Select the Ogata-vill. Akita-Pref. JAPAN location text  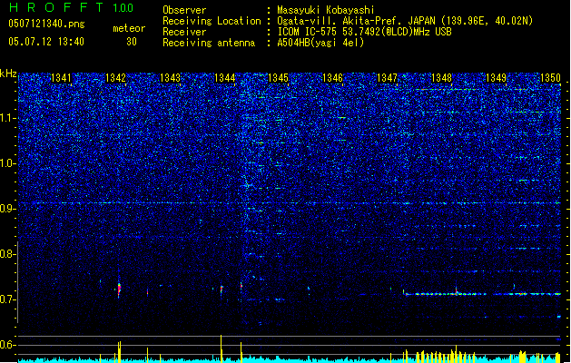click(x=405, y=21)
